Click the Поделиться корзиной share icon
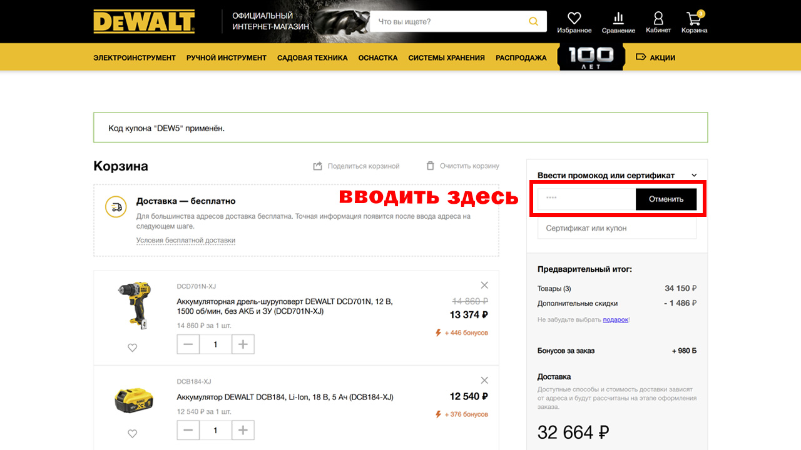This screenshot has width=801, height=450. [318, 166]
